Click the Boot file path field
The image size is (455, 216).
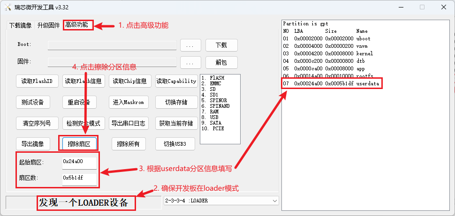[112, 45]
